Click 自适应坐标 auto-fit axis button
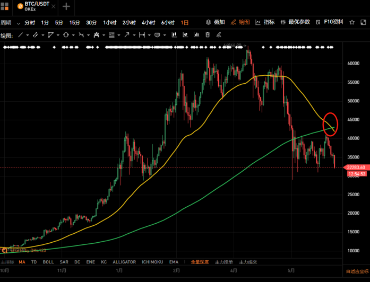 (x=357, y=271)
